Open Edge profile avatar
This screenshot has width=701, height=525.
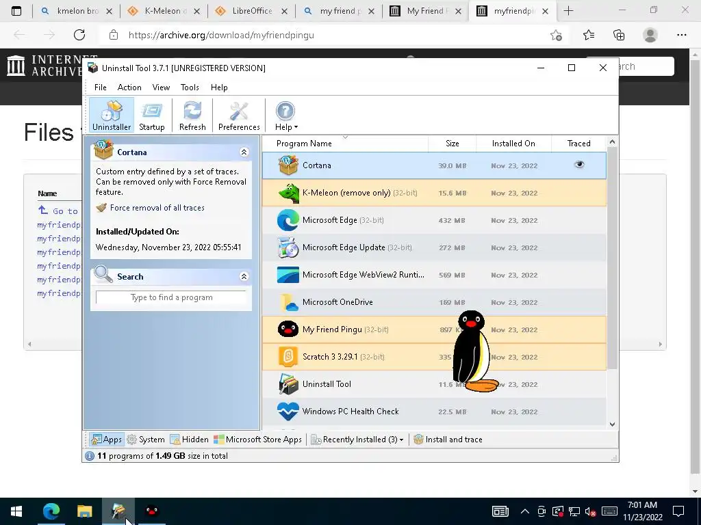[650, 35]
